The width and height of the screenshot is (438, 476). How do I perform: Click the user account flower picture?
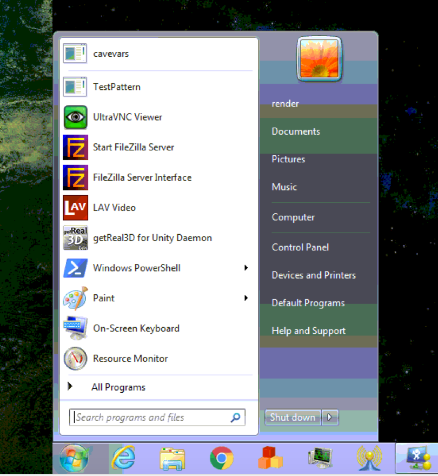(319, 59)
